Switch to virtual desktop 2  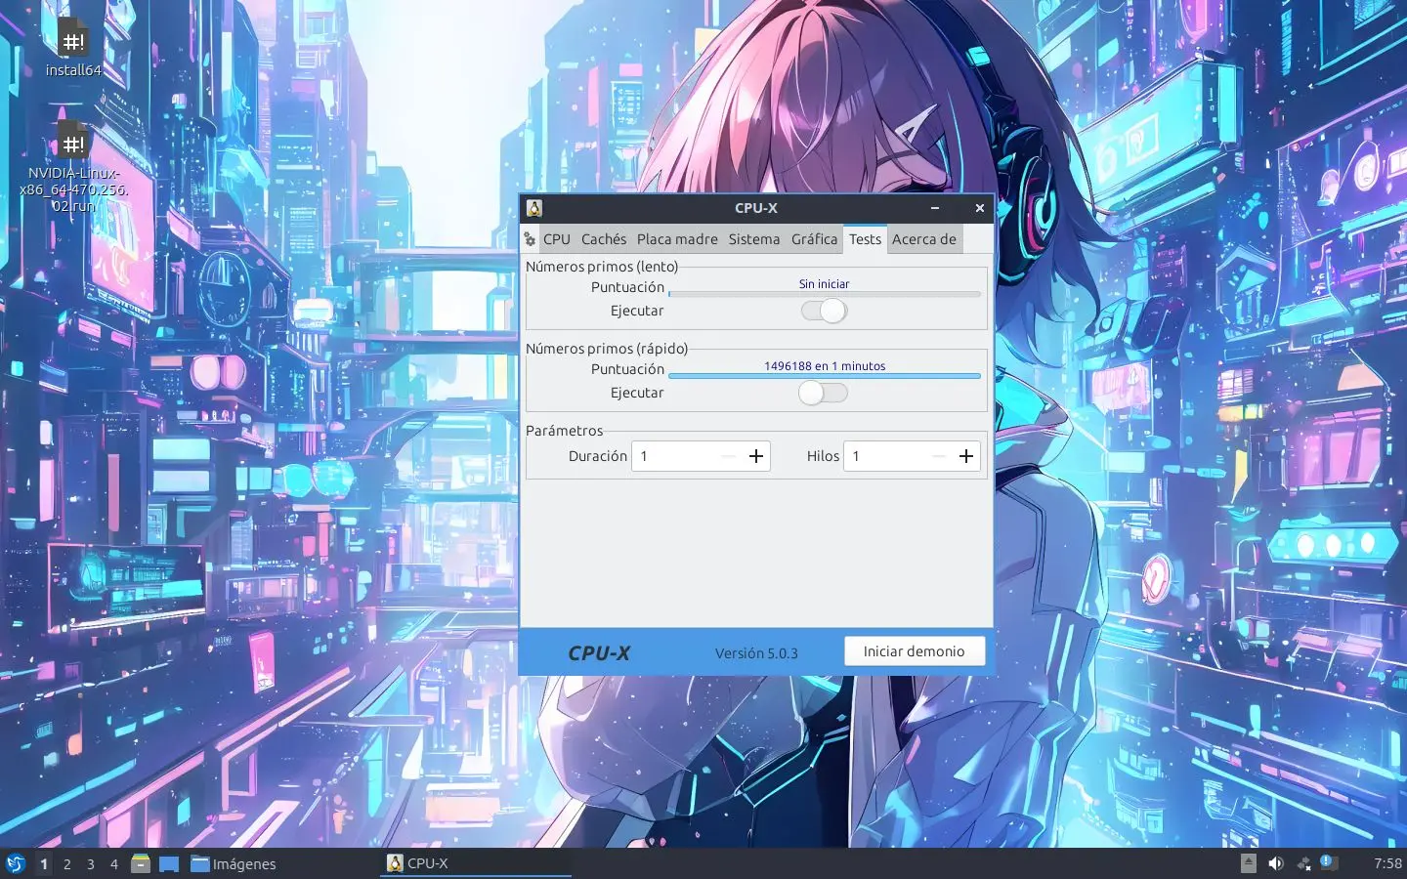point(67,863)
